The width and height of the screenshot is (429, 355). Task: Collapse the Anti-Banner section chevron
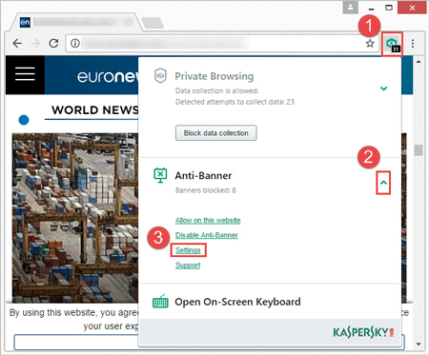pyautogui.click(x=383, y=183)
